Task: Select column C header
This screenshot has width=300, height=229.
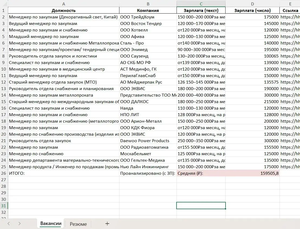Action: (201, 4)
